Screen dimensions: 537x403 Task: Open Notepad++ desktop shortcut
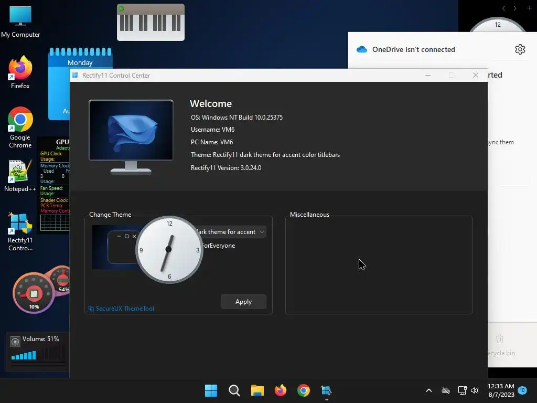(x=20, y=175)
